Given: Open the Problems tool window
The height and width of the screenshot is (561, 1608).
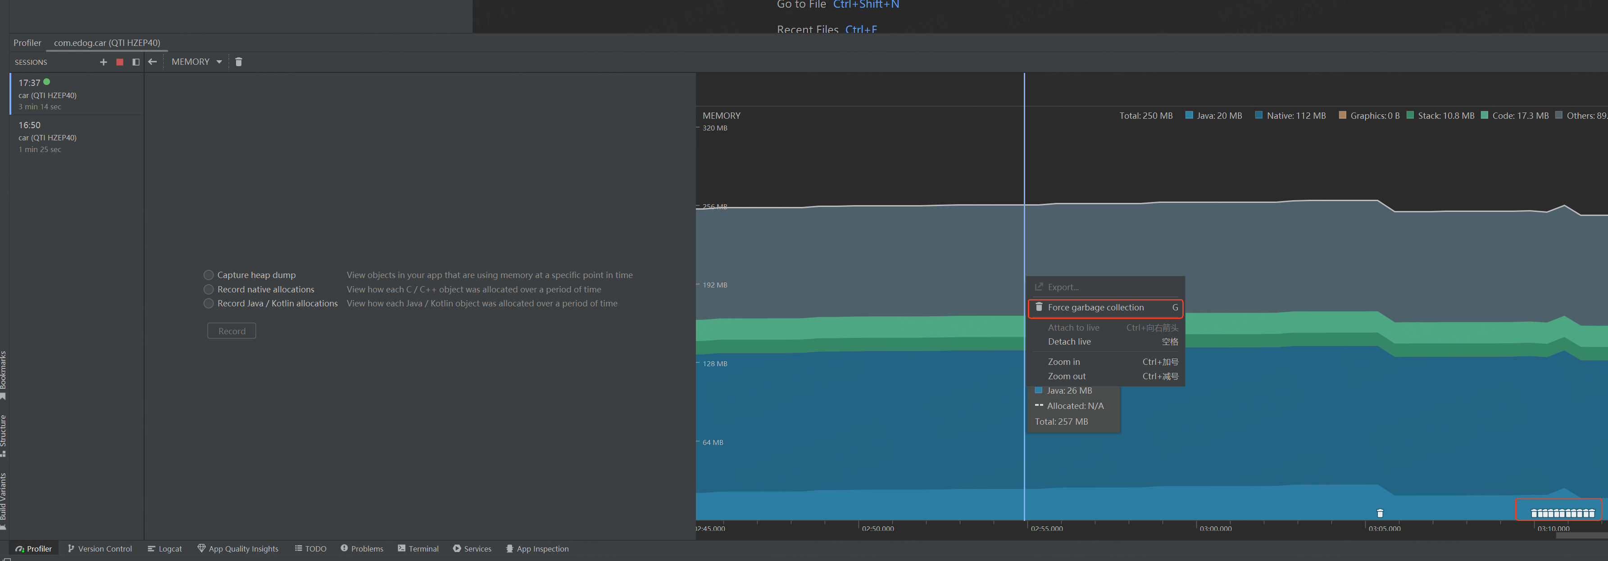Looking at the screenshot, I should 362,548.
